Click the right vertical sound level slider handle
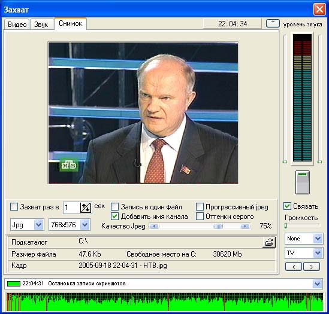Screen dimensions: 329x314 pos(319,161)
